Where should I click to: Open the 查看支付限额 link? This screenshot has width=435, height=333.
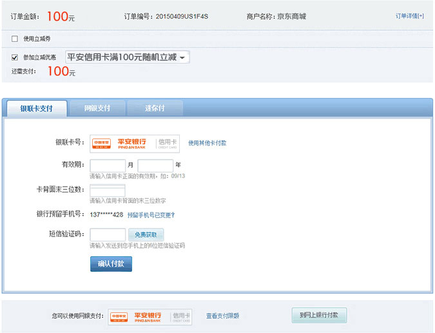point(222,316)
